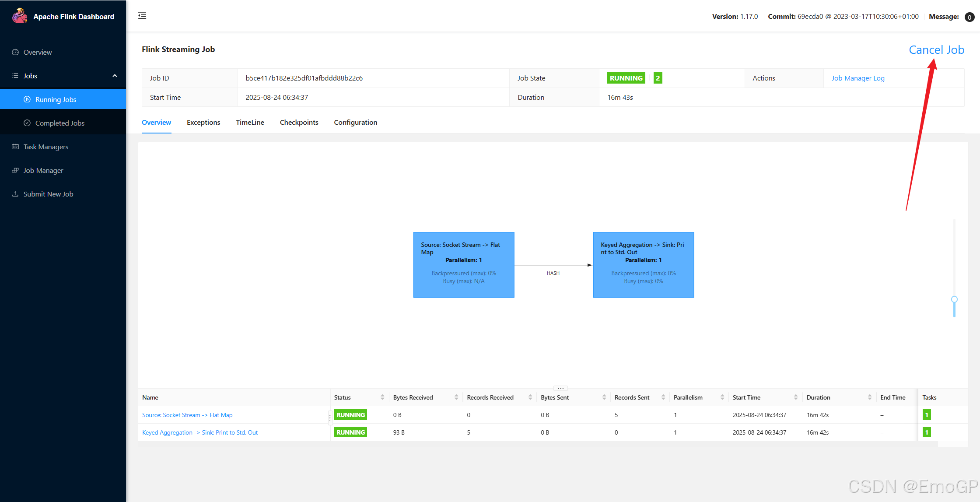Open Running Jobs in sidebar
This screenshot has height=502, width=980.
coord(63,99)
